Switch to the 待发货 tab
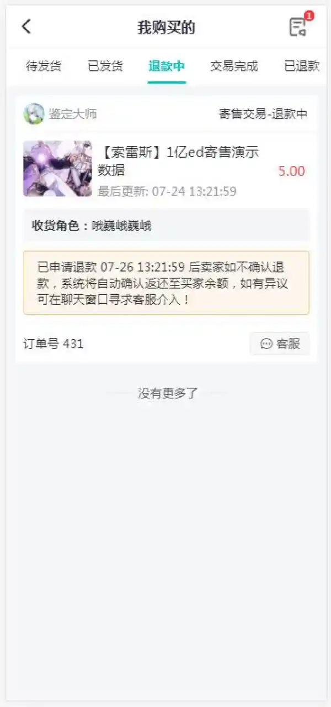Screen dimensions: 331x707 tap(44, 66)
